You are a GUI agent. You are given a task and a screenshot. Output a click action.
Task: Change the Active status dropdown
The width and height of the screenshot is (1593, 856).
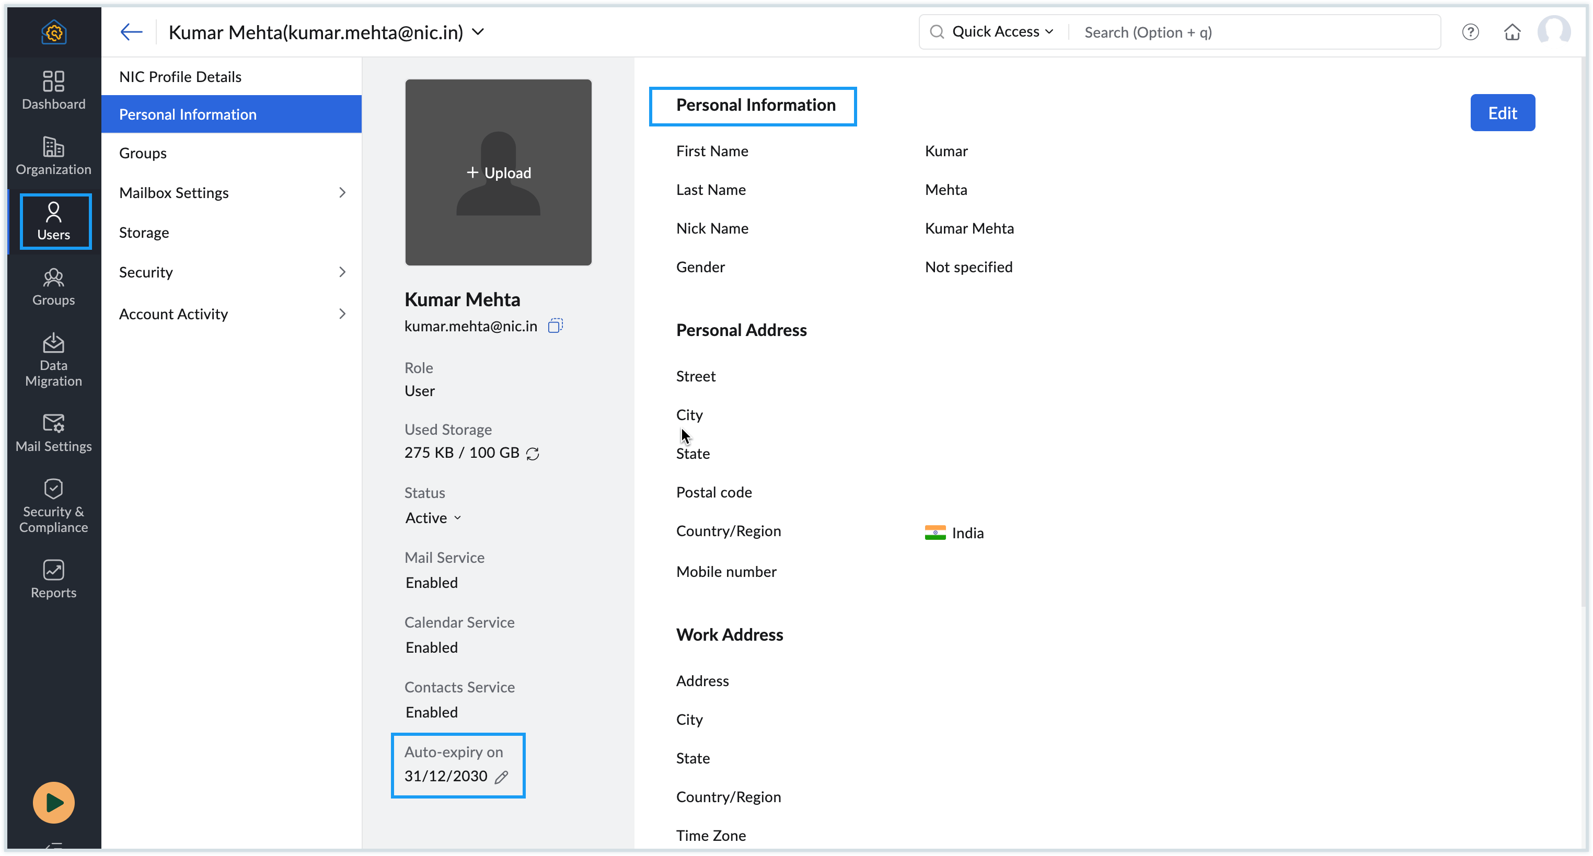coord(433,518)
